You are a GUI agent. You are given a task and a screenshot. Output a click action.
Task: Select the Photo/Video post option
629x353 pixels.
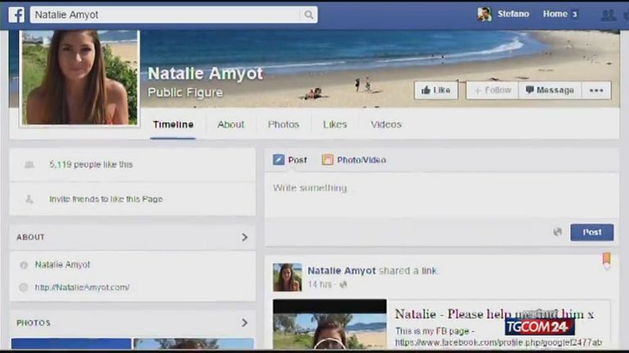(x=353, y=160)
